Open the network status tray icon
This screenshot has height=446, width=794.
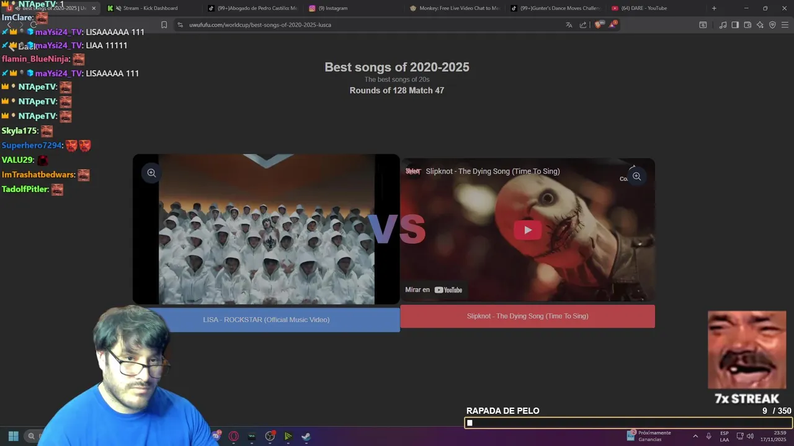click(739, 436)
